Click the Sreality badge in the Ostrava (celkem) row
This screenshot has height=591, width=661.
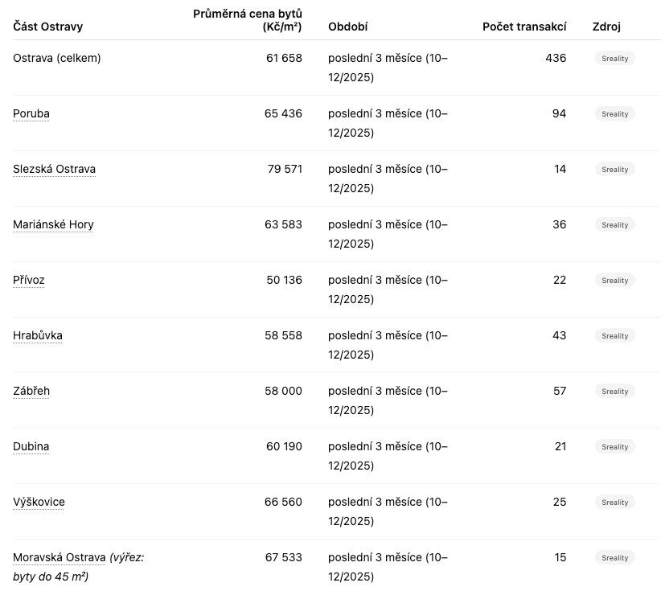point(615,58)
